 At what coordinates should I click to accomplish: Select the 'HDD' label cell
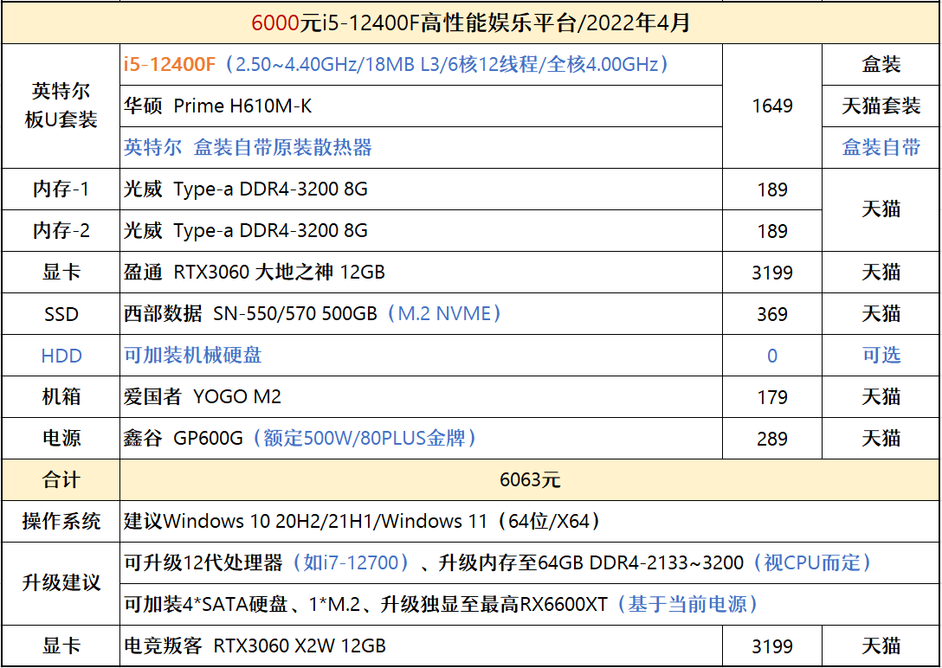point(61,356)
